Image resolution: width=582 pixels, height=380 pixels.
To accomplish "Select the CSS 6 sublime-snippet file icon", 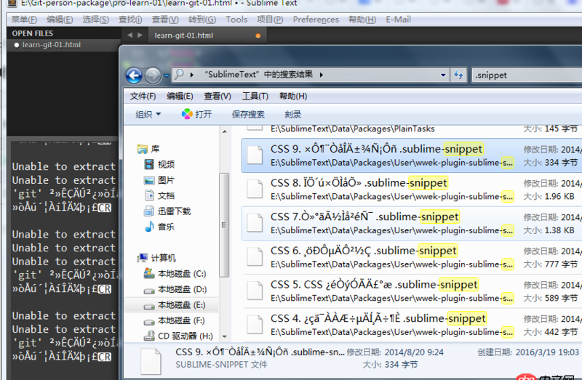I will click(255, 257).
